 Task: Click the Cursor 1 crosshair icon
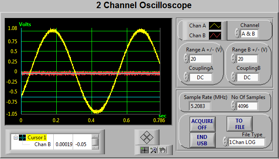click(x=23, y=137)
